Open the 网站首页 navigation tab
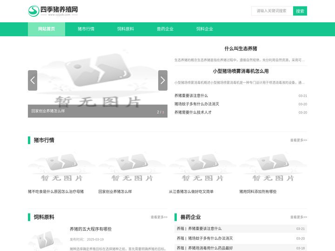The height and width of the screenshot is (251, 335). point(47,29)
